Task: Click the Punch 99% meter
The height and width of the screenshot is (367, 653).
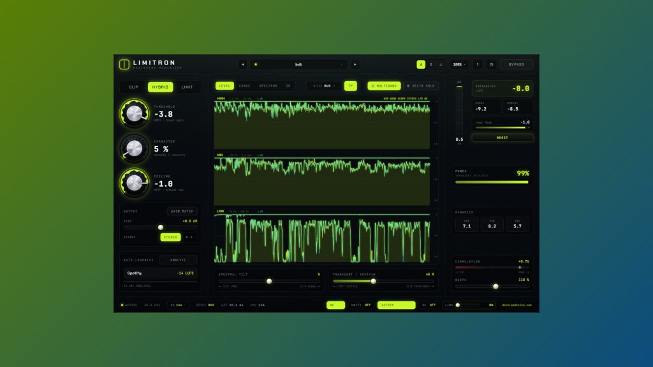Action: [492, 176]
